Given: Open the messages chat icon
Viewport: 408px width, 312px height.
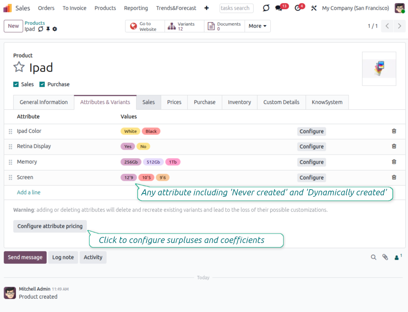Looking at the screenshot, I should point(278,8).
